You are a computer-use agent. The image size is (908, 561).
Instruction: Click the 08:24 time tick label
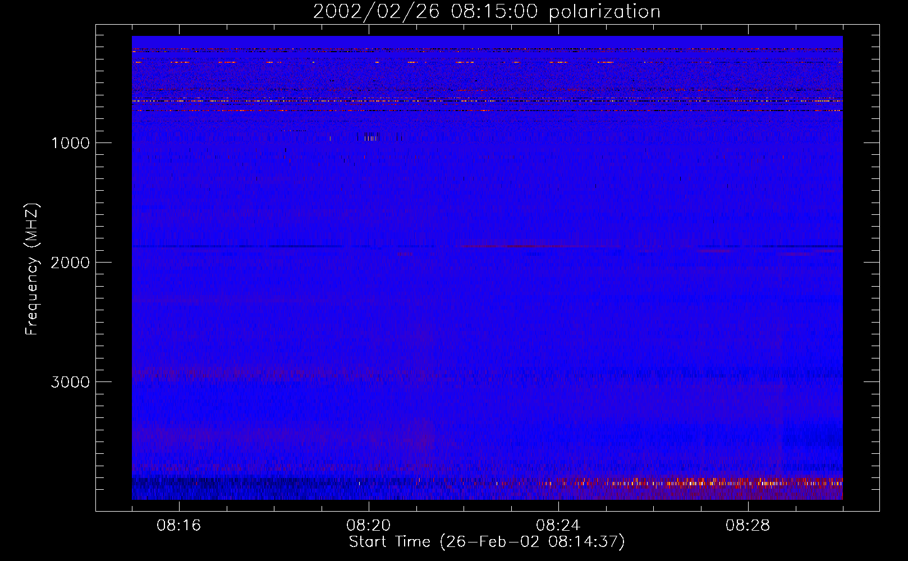pos(558,526)
